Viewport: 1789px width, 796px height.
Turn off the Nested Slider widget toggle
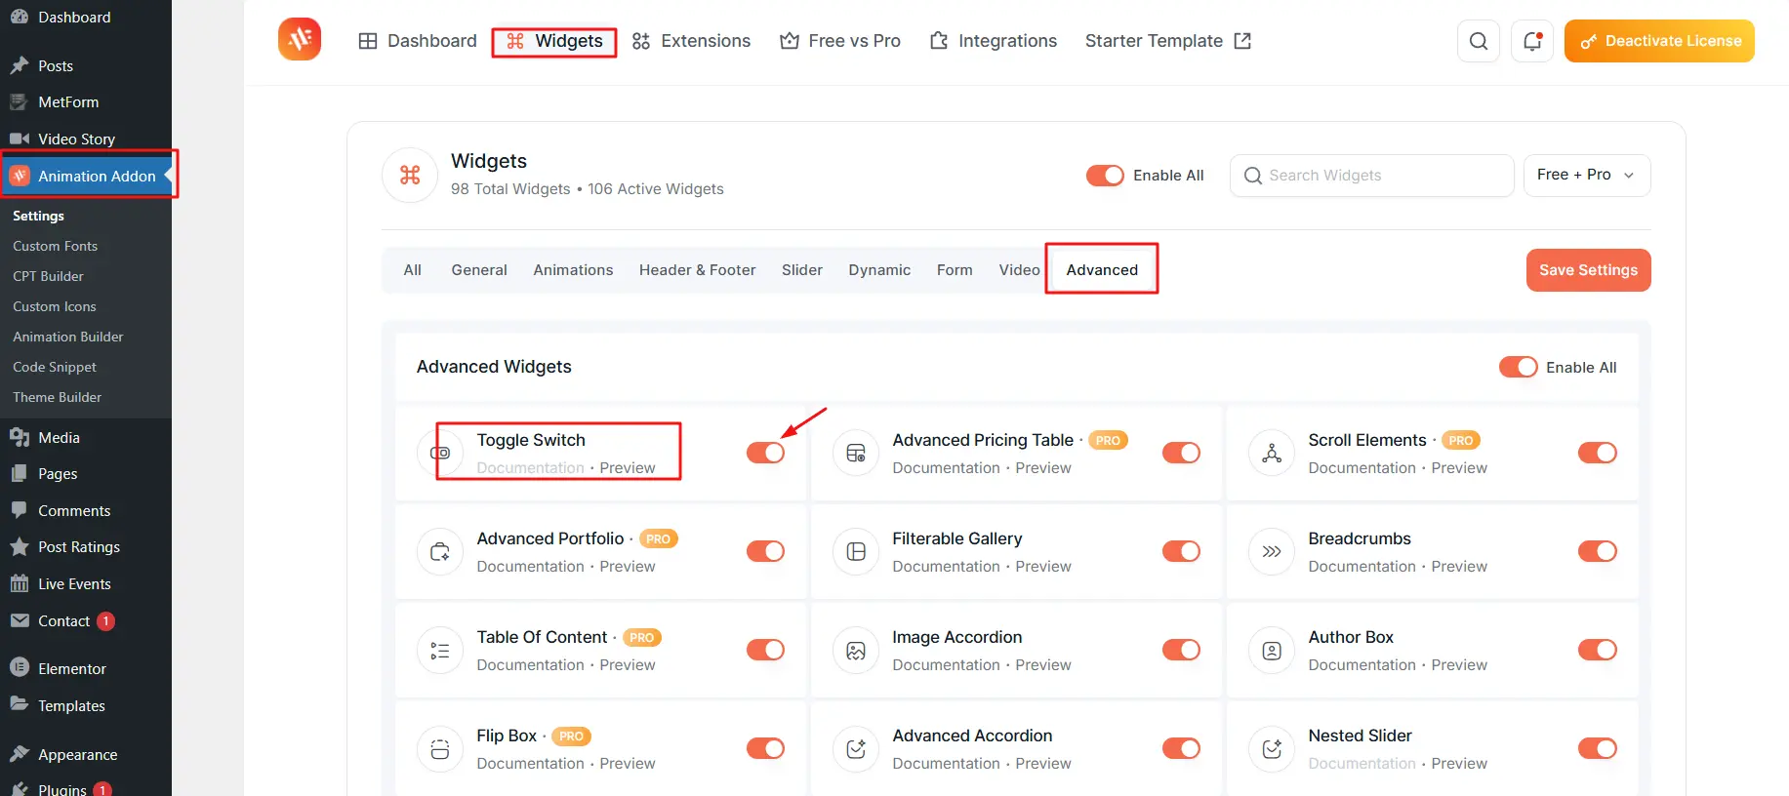point(1597,748)
